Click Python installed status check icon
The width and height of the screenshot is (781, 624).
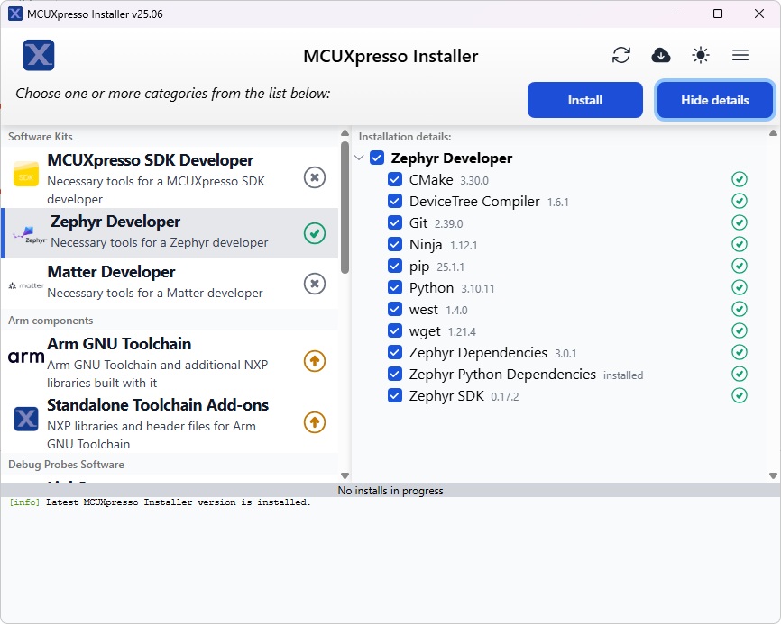pyautogui.click(x=740, y=287)
